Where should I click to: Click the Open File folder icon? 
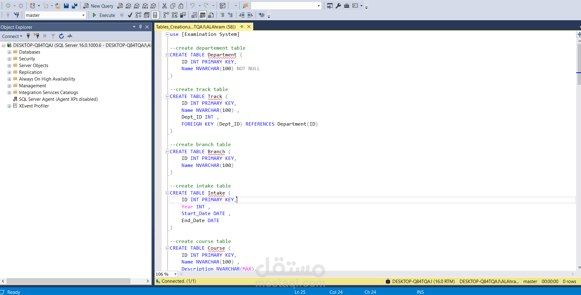58,6
